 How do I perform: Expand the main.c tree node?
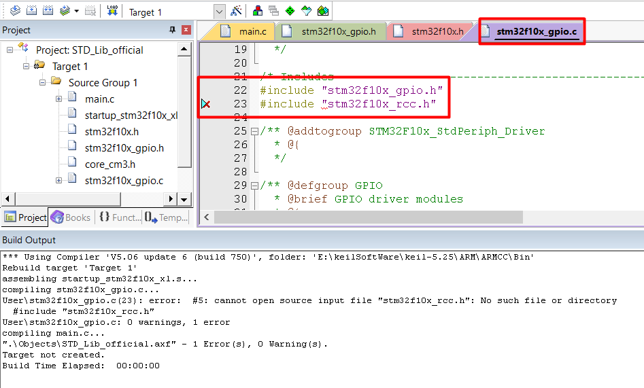[58, 99]
